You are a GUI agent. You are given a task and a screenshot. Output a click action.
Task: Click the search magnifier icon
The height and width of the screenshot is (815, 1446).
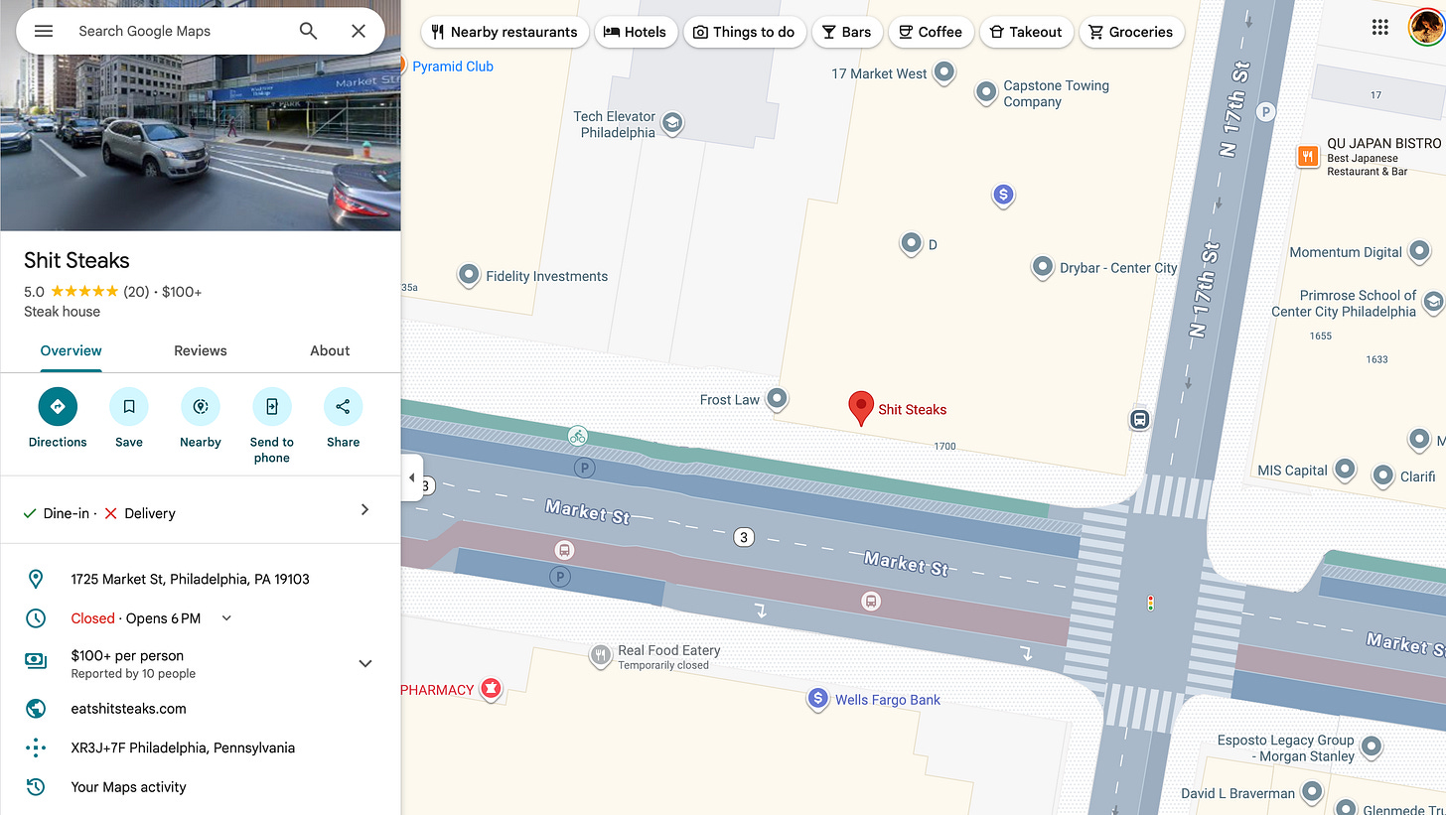309,31
